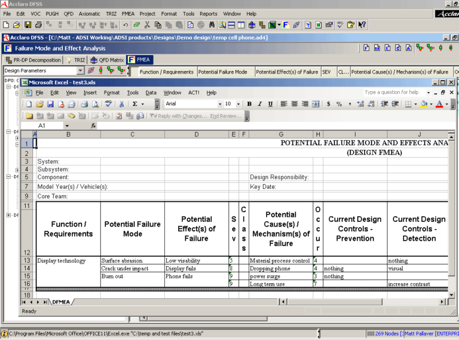This screenshot has width=459, height=340.
Task: Switch to the QFD Matrix tab
Action: pos(107,60)
